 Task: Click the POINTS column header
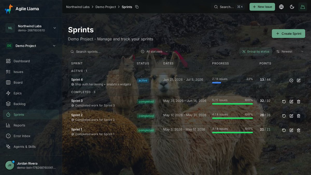click(x=265, y=63)
